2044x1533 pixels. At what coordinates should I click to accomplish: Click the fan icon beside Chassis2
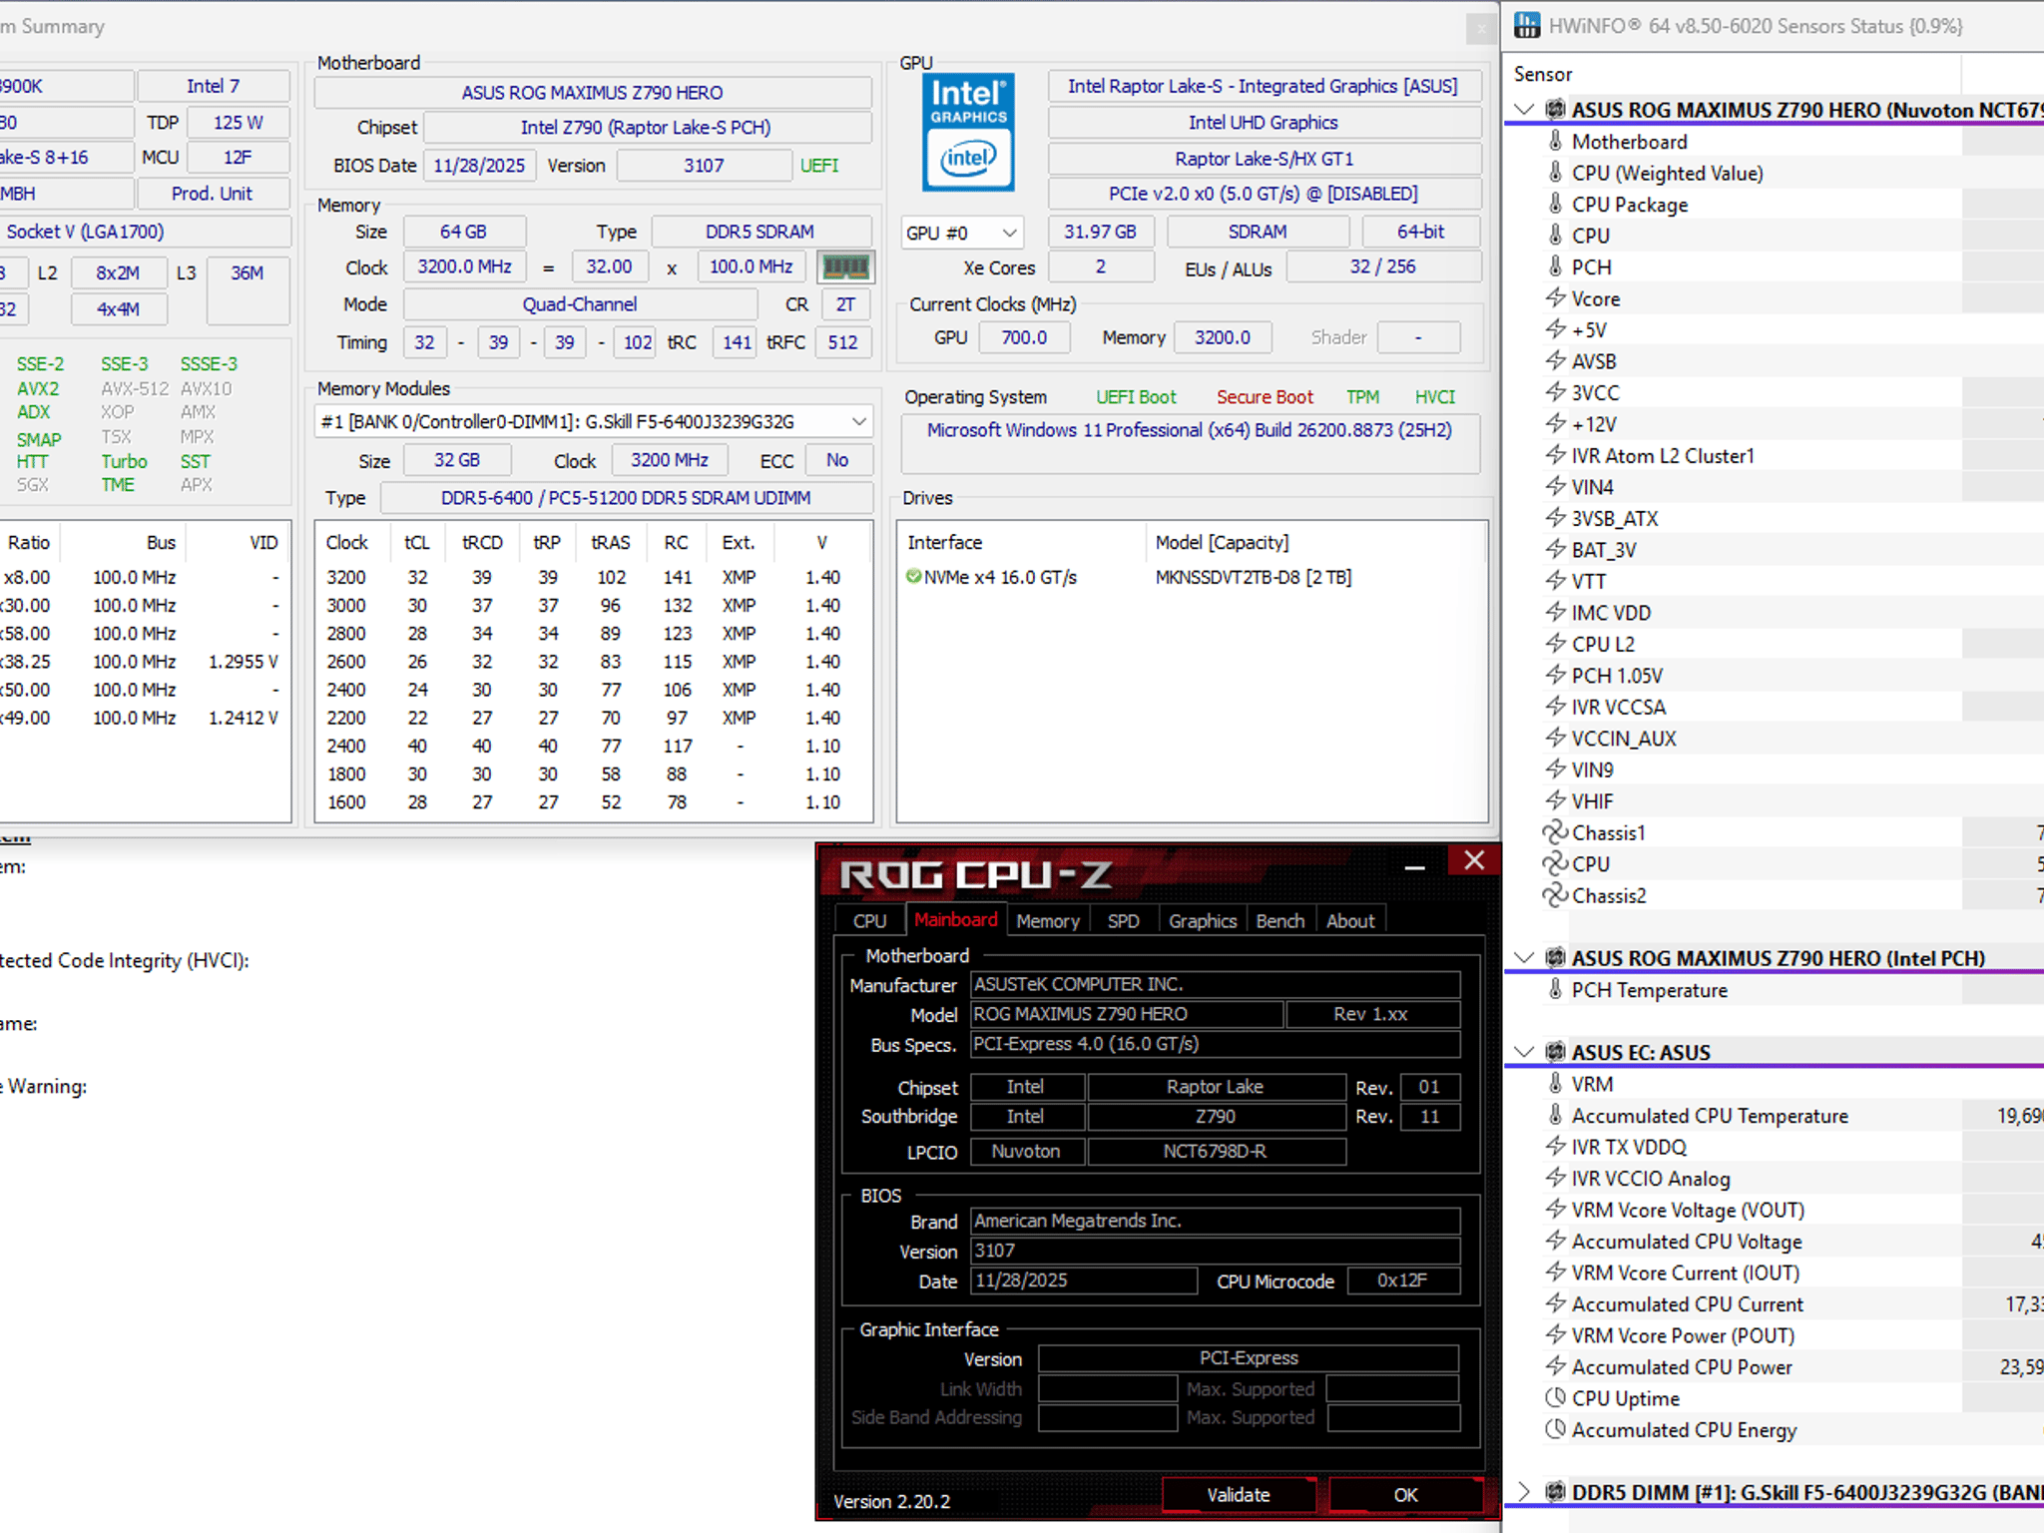pos(1555,895)
